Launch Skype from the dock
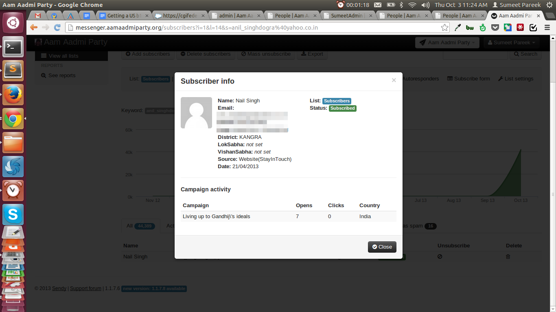The image size is (556, 312). [13, 214]
